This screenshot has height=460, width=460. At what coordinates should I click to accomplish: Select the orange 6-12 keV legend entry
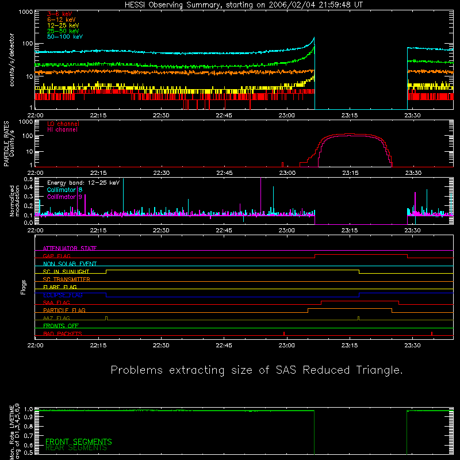tap(61, 20)
